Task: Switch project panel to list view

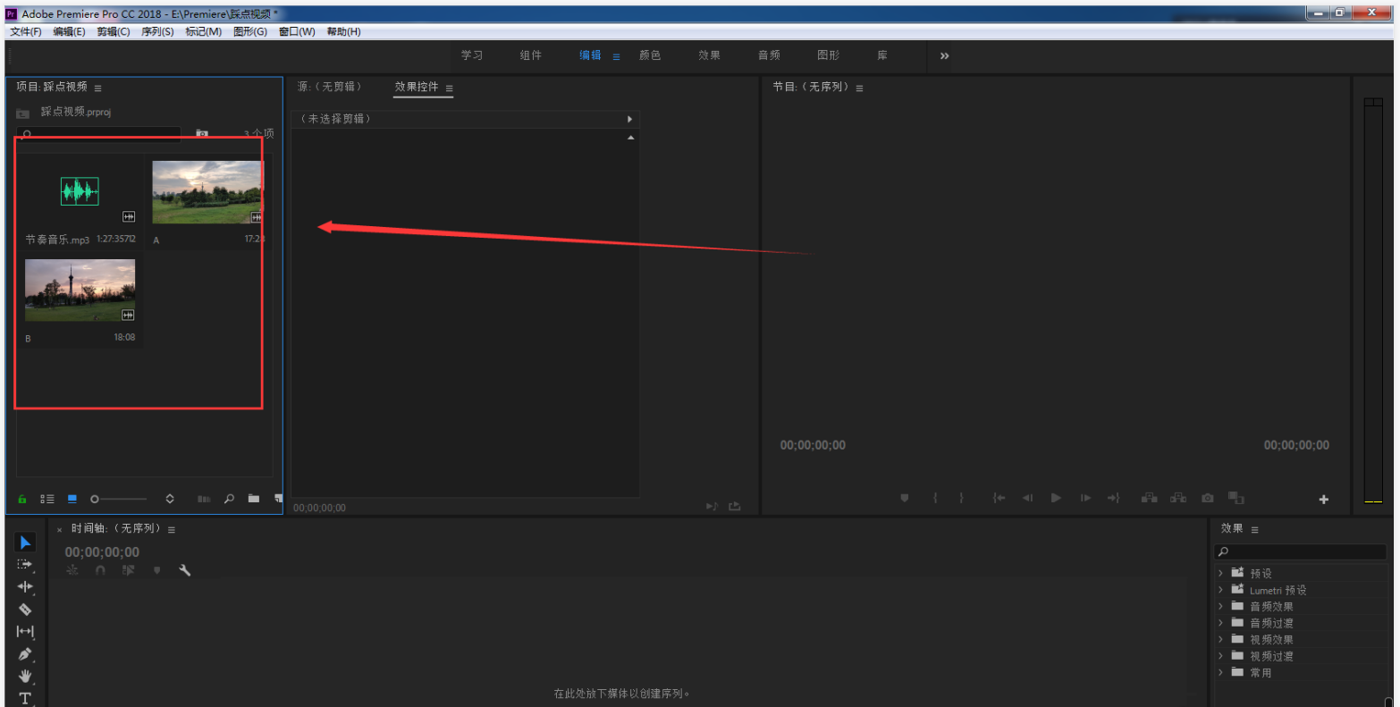Action: tap(47, 499)
